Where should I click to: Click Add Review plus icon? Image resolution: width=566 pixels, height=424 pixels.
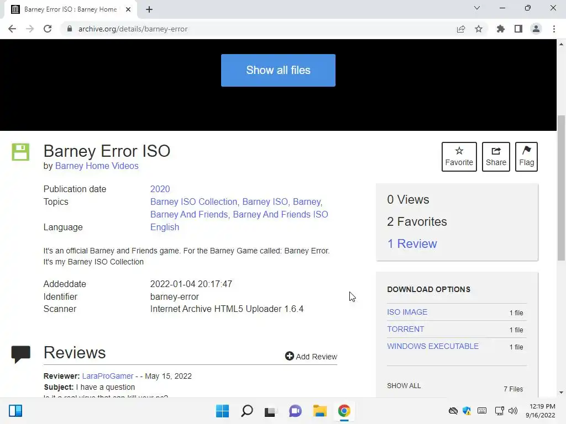[290, 356]
